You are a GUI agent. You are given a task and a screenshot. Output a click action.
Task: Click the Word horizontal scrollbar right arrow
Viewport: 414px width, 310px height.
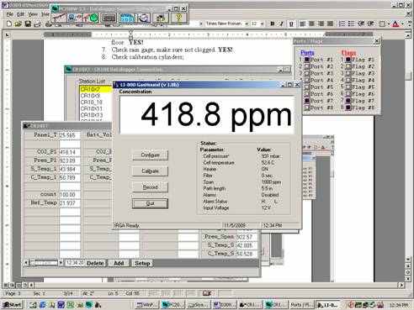pos(401,285)
